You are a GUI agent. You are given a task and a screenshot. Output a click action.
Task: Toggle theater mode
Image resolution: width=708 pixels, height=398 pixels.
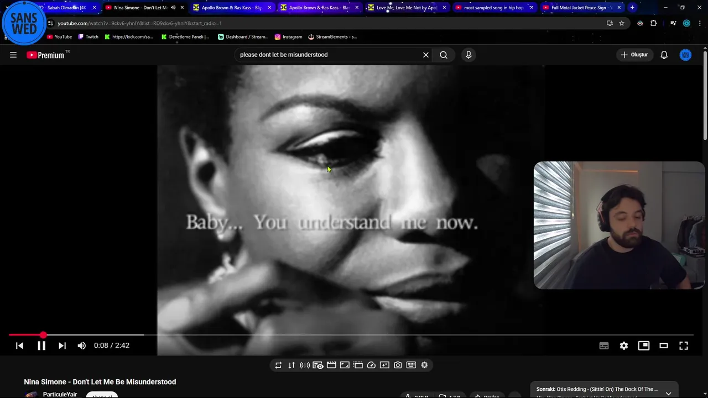click(x=664, y=345)
